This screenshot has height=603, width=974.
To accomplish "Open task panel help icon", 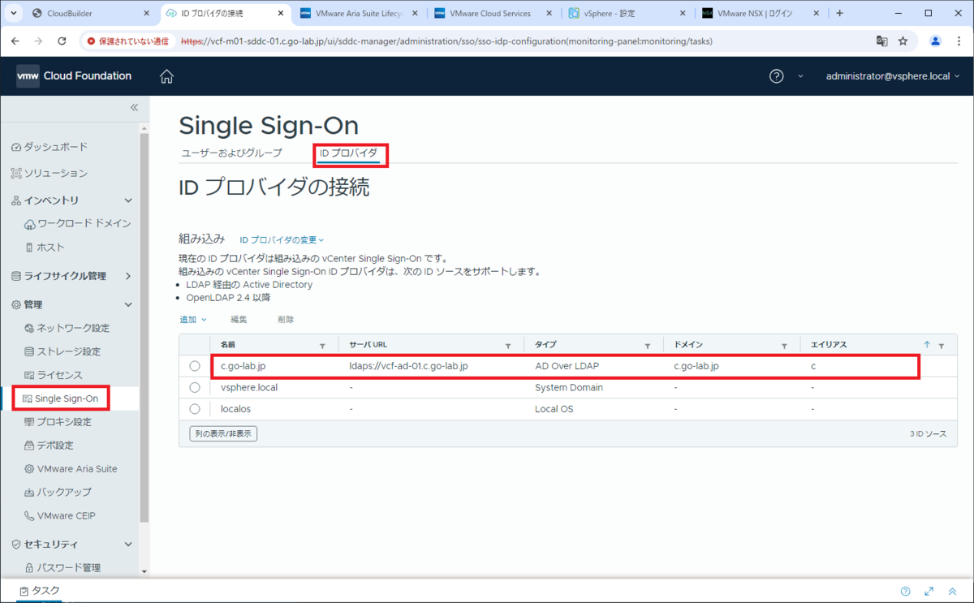I will click(906, 591).
